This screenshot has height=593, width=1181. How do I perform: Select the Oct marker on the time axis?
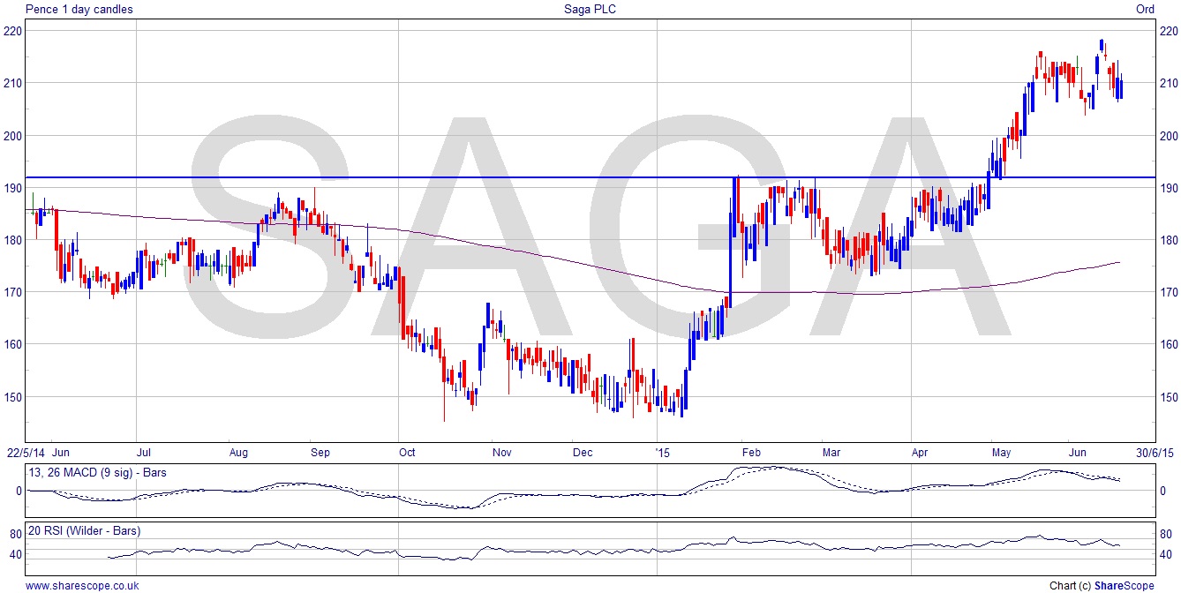tap(408, 452)
